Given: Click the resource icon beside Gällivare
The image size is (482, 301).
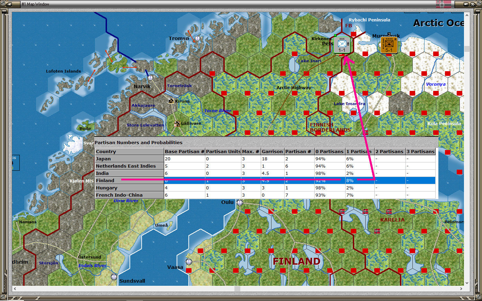Looking at the screenshot, I should point(177,124).
